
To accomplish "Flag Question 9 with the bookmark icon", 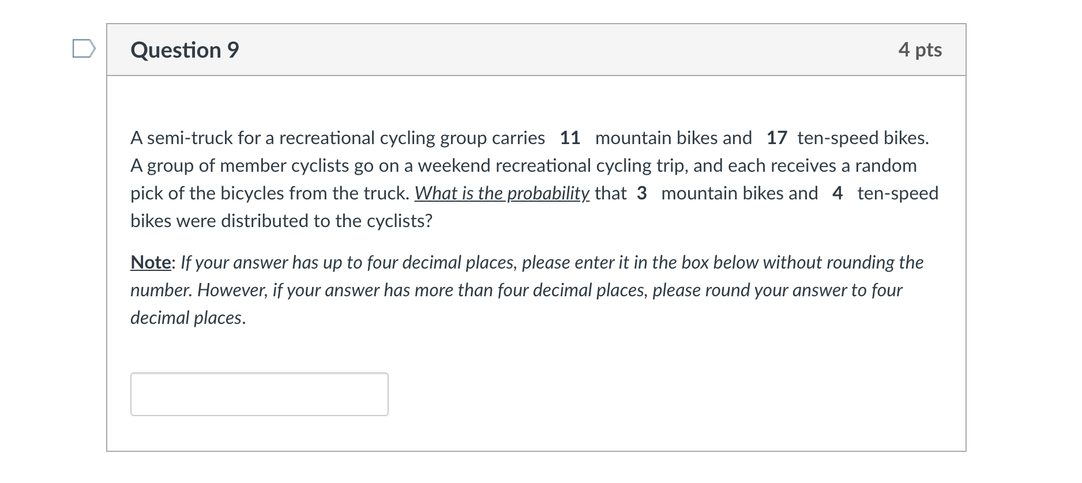I will click(x=84, y=49).
